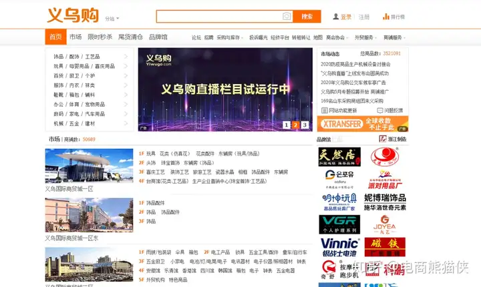
Task: Click 花类（仿真花） on floor 1F
Action: [175, 154]
